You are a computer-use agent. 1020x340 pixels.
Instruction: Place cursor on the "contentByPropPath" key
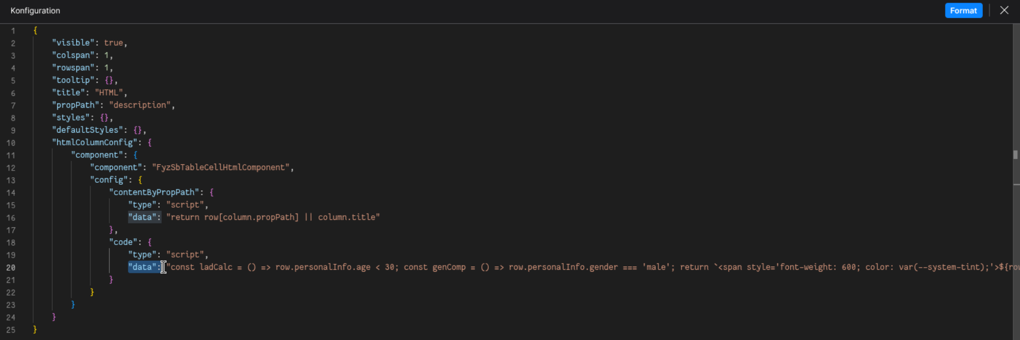(x=154, y=192)
